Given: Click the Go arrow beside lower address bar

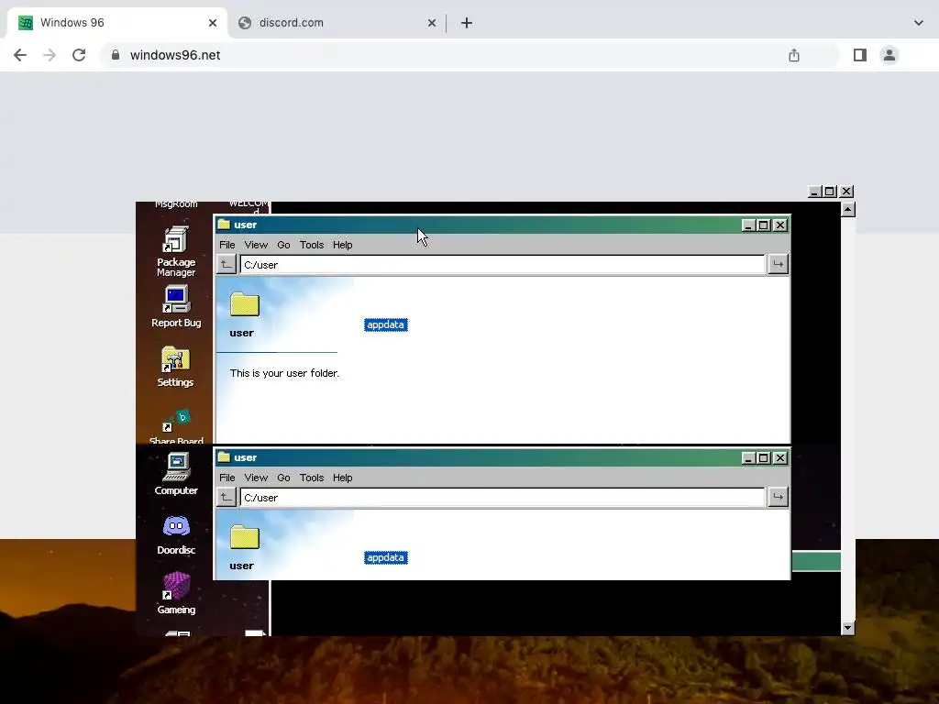Looking at the screenshot, I should pyautogui.click(x=778, y=498).
